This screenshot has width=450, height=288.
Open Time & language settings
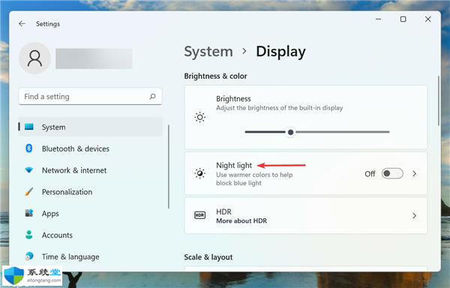[91, 256]
